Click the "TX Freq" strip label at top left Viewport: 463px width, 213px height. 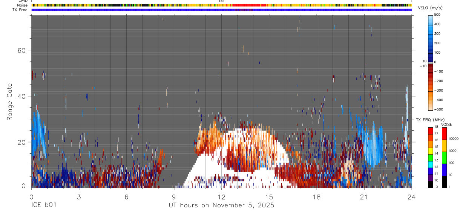tap(20, 10)
